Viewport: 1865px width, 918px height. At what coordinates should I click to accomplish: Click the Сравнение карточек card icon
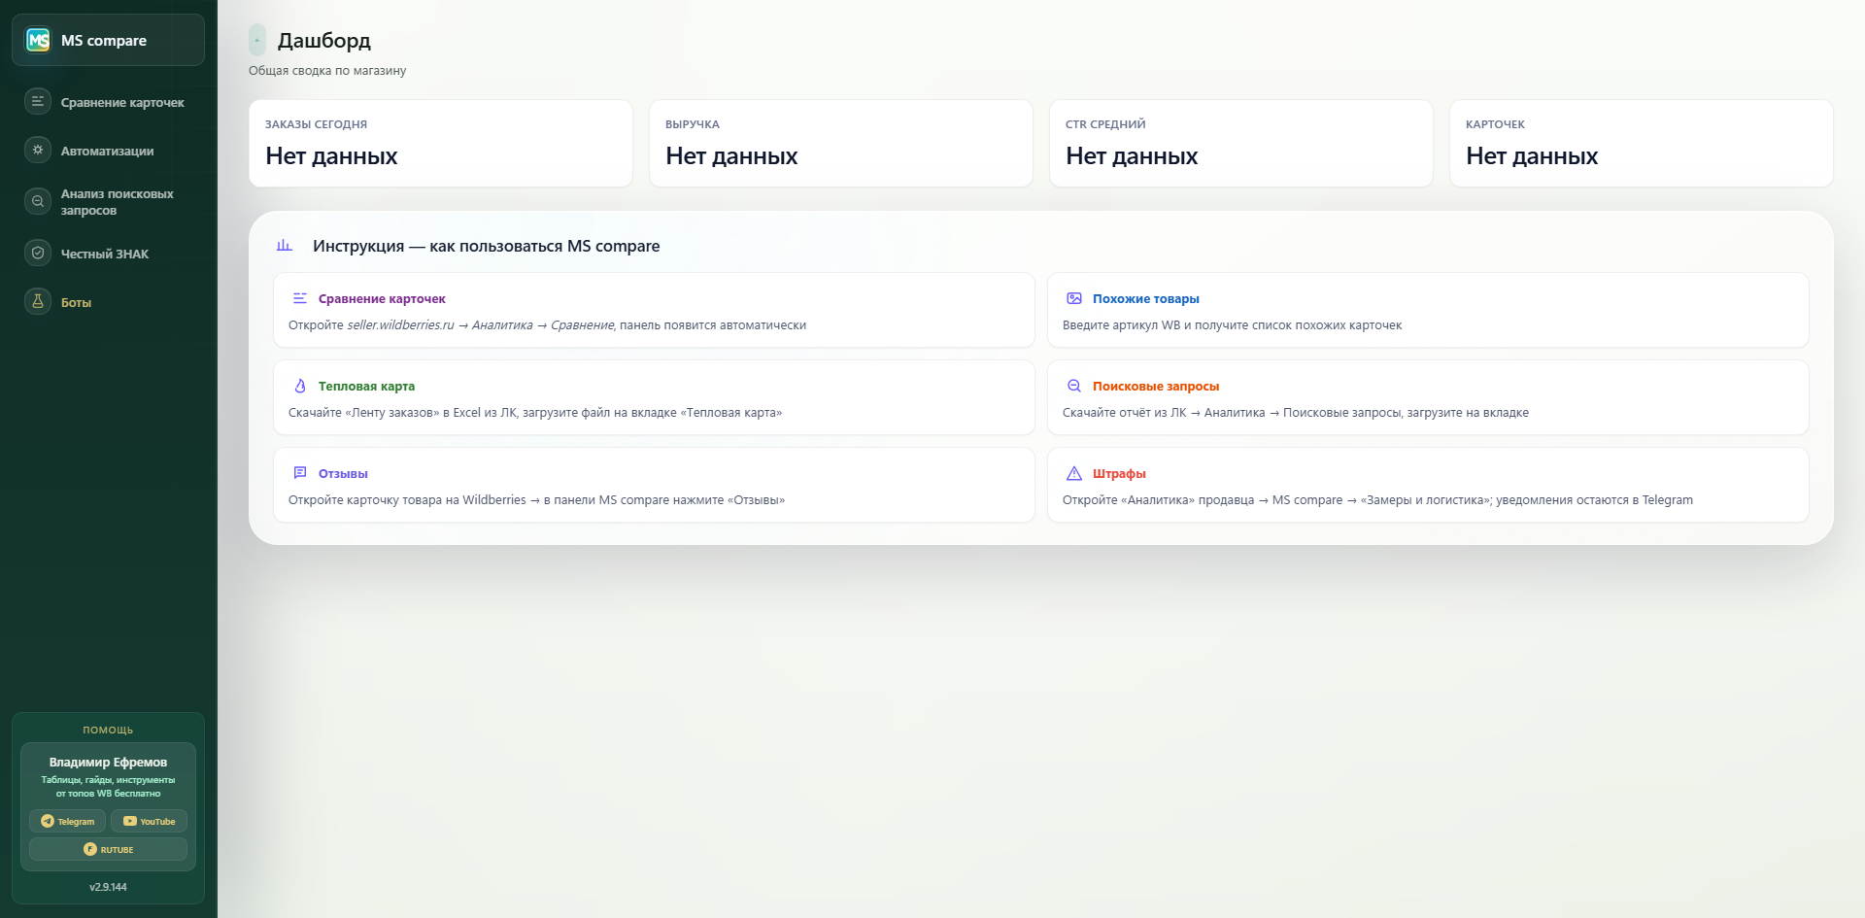(x=300, y=298)
